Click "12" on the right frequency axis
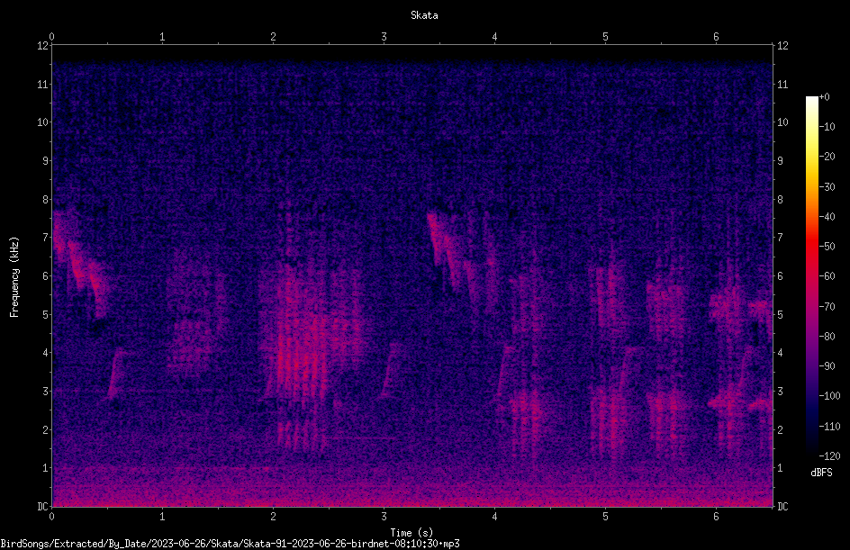Viewport: 850px width, 550px height. (782, 46)
